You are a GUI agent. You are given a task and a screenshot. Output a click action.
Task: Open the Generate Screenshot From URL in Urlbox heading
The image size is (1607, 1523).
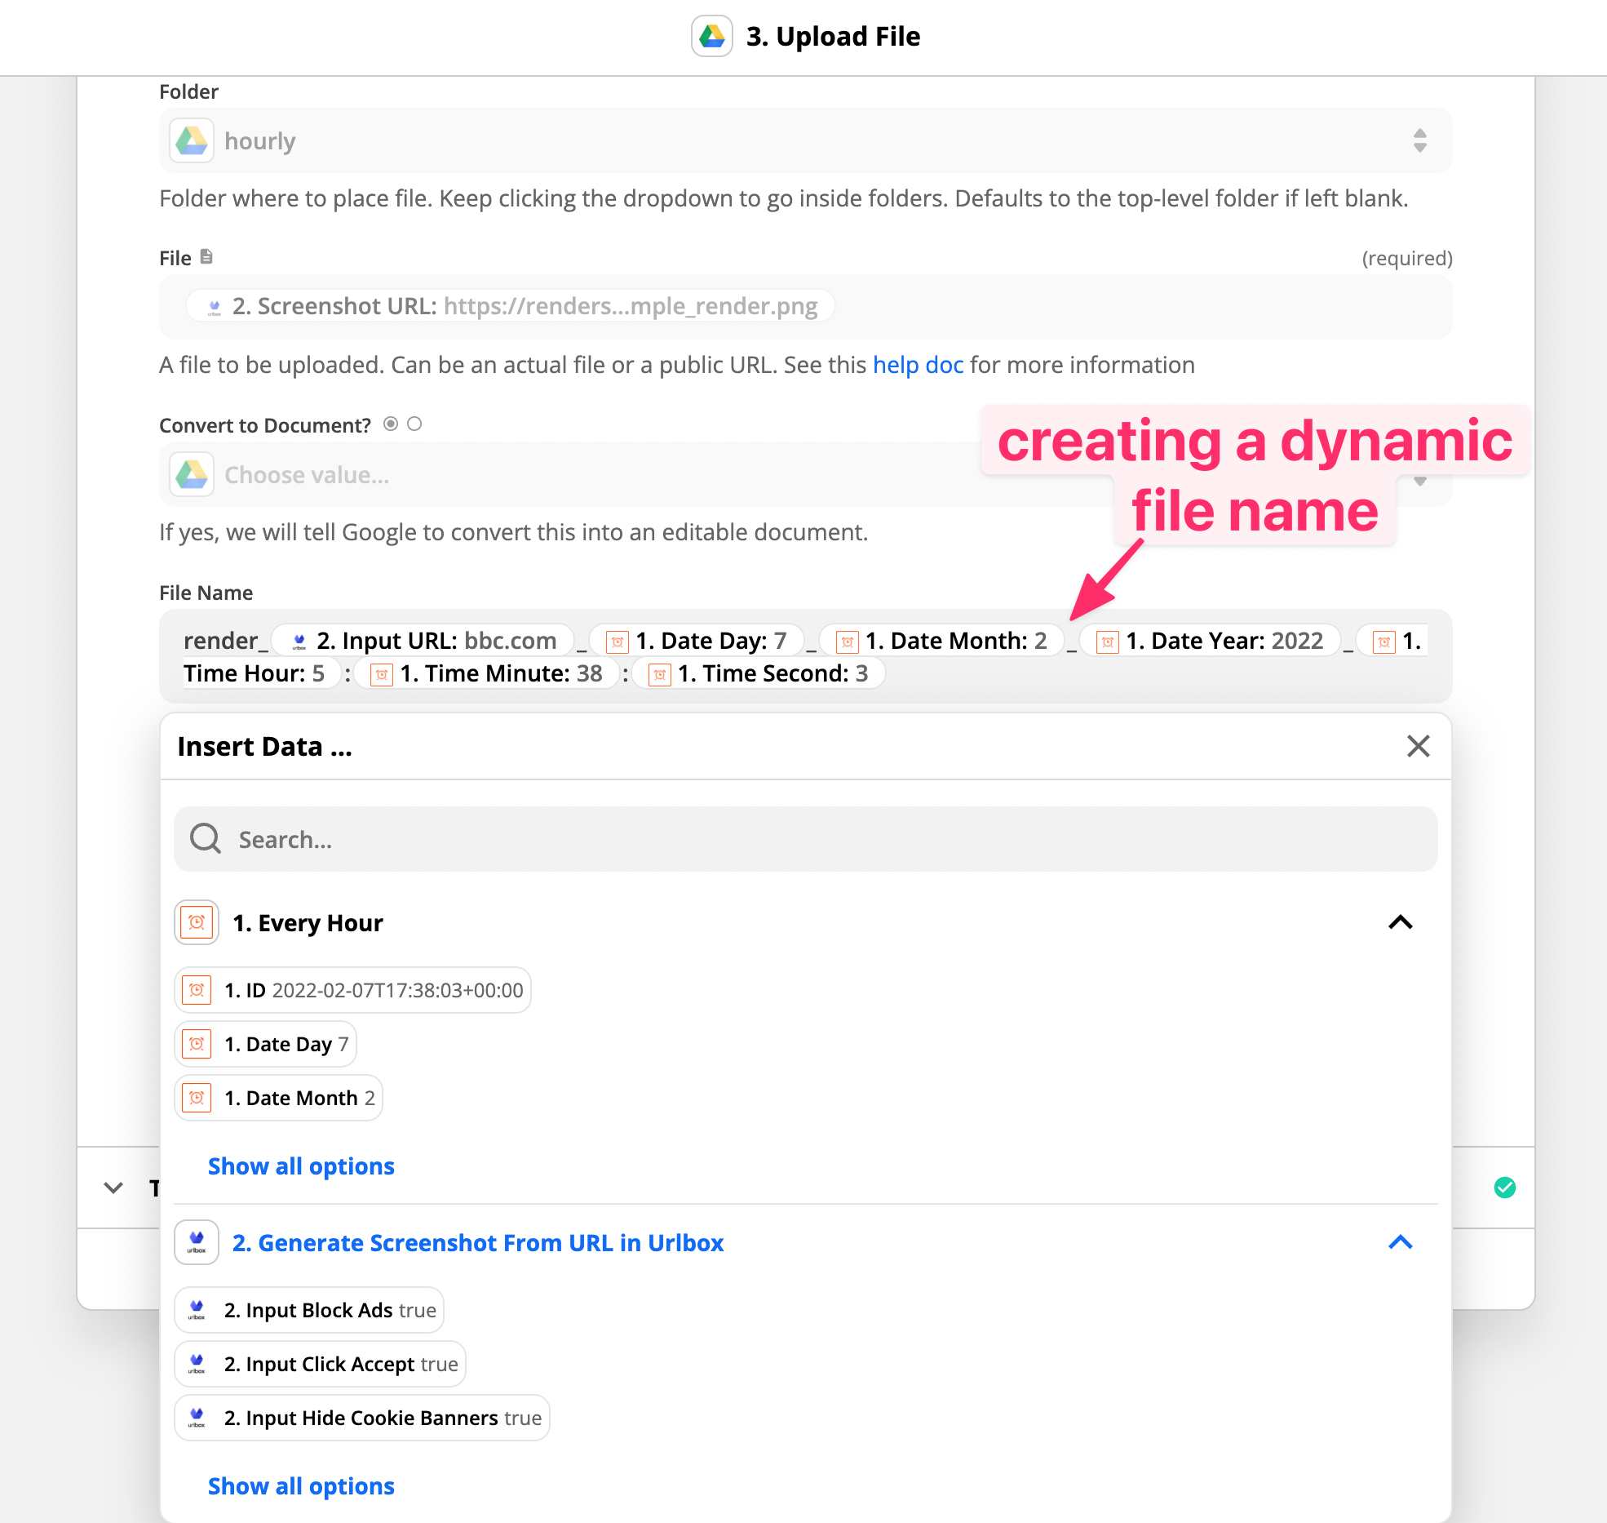click(477, 1242)
